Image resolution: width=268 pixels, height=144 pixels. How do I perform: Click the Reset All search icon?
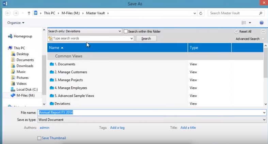(x=236, y=32)
